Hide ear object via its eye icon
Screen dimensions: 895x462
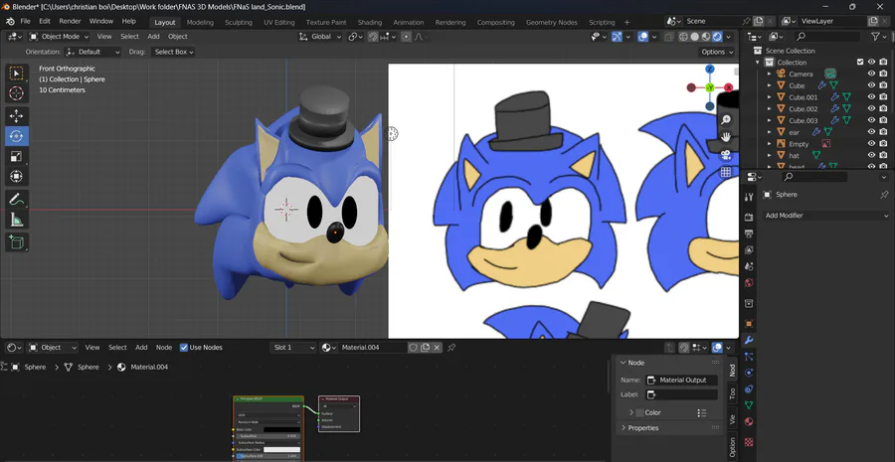(x=871, y=132)
